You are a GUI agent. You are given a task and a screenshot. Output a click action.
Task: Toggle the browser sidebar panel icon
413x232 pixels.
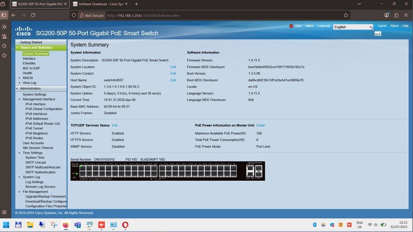(4, 15)
